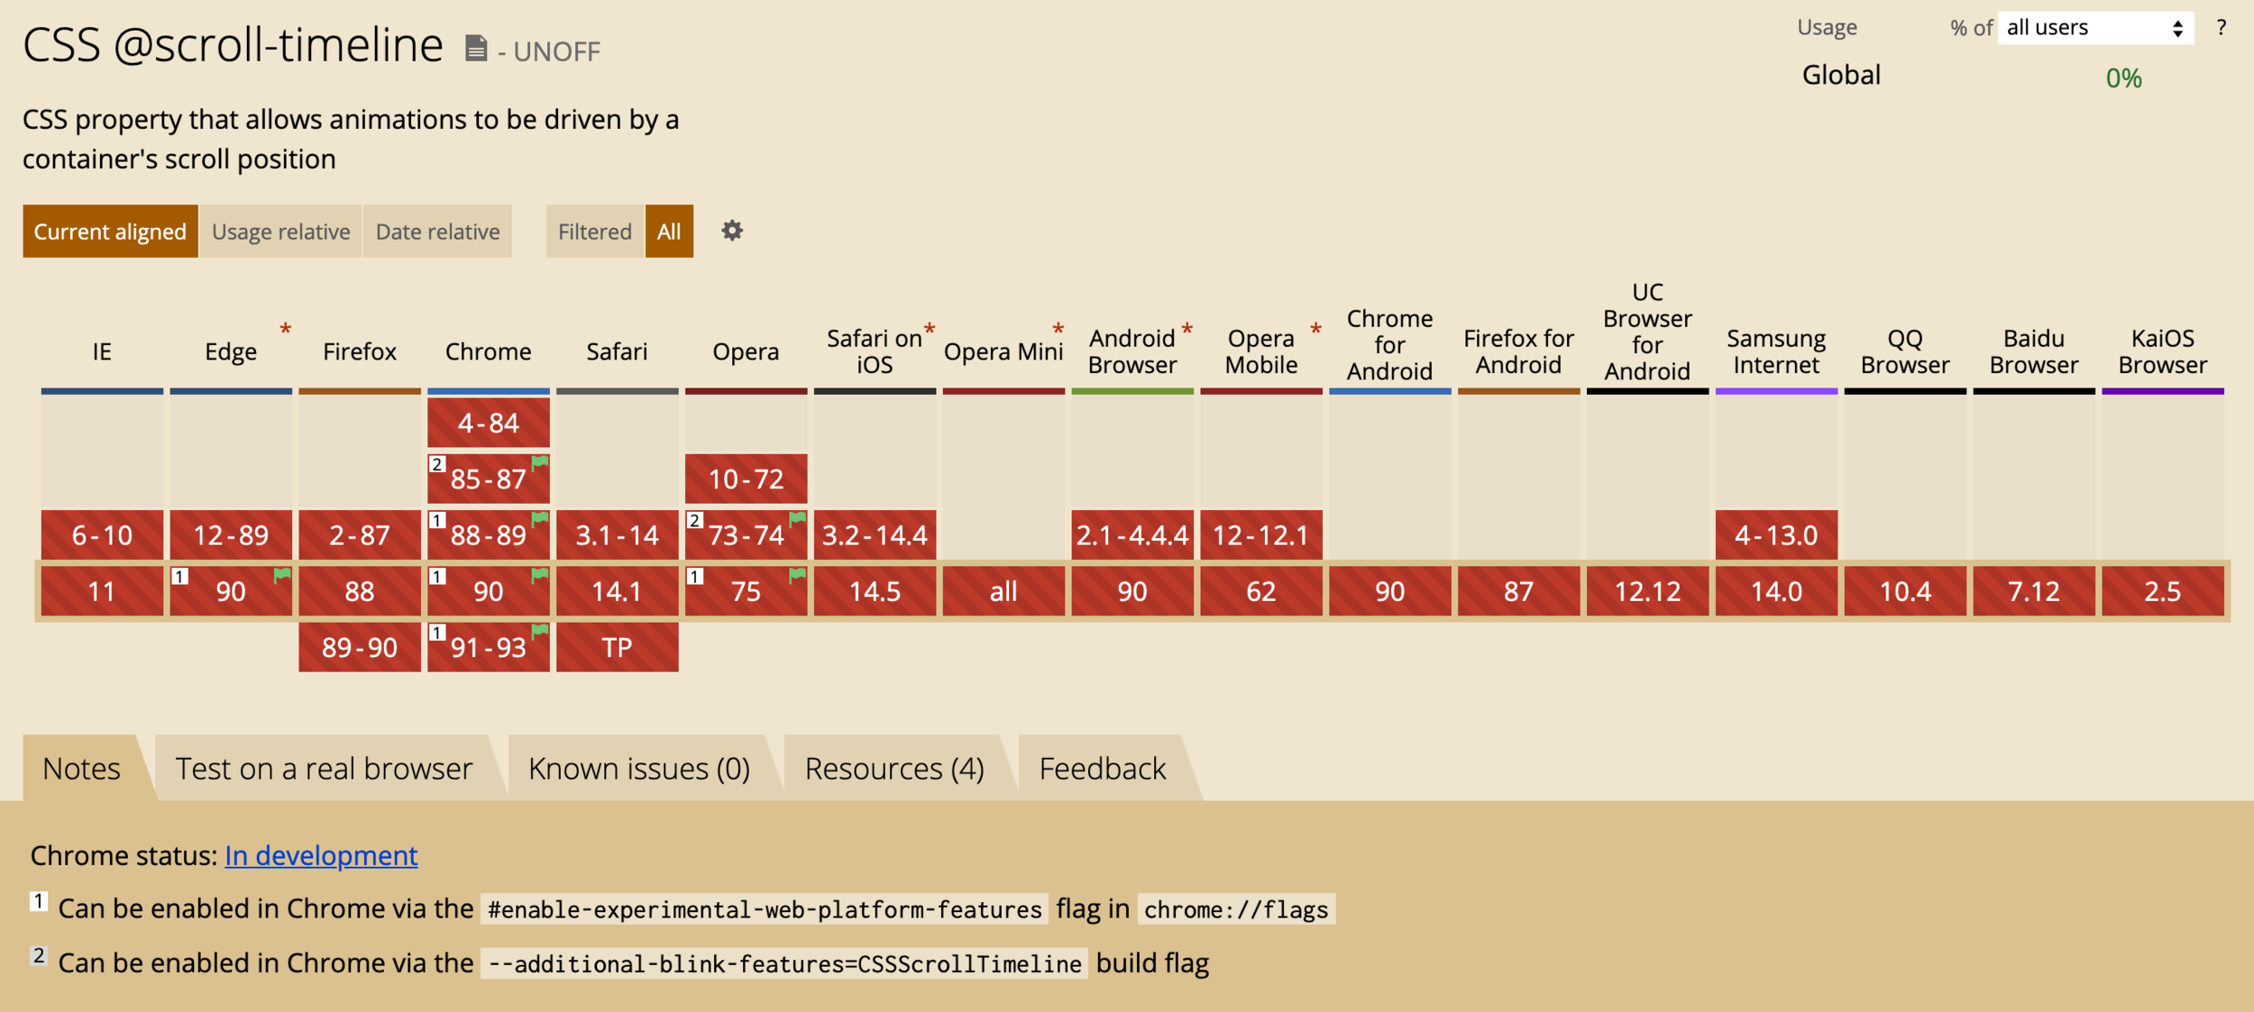Enable the Filtered browser view

594,232
